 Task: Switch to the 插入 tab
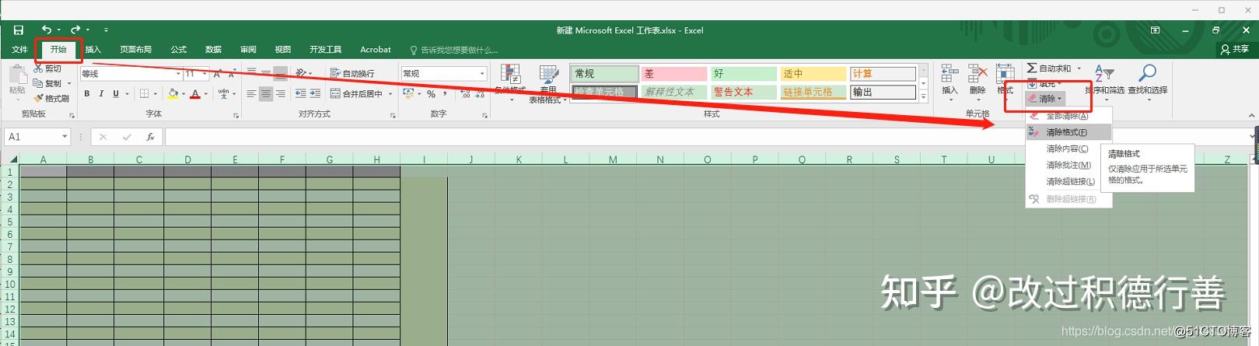(93, 50)
